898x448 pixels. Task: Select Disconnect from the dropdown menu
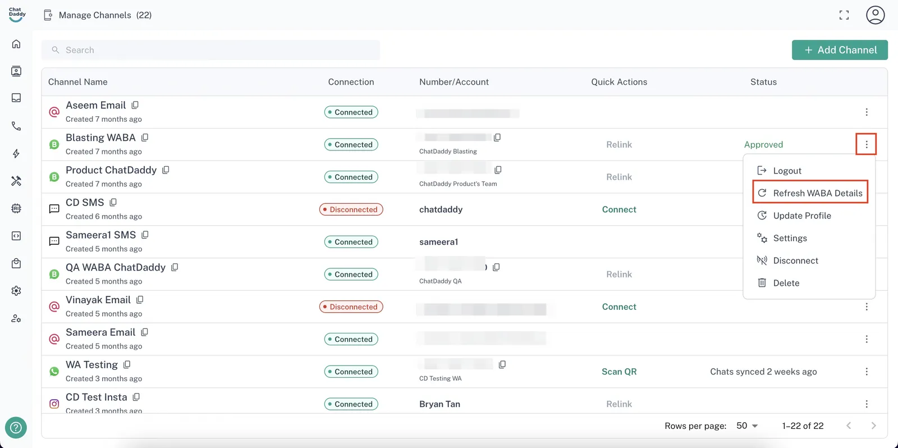click(x=795, y=260)
